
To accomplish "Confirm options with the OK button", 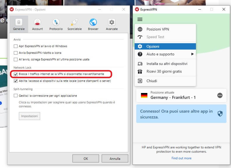I will (86, 158).
